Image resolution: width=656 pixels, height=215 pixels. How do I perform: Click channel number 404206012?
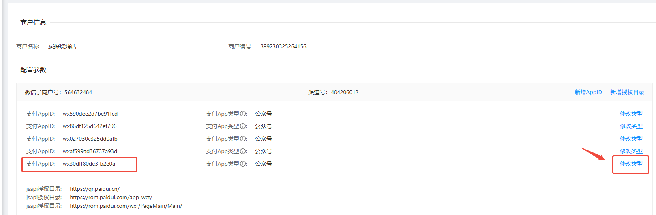pyautogui.click(x=345, y=92)
